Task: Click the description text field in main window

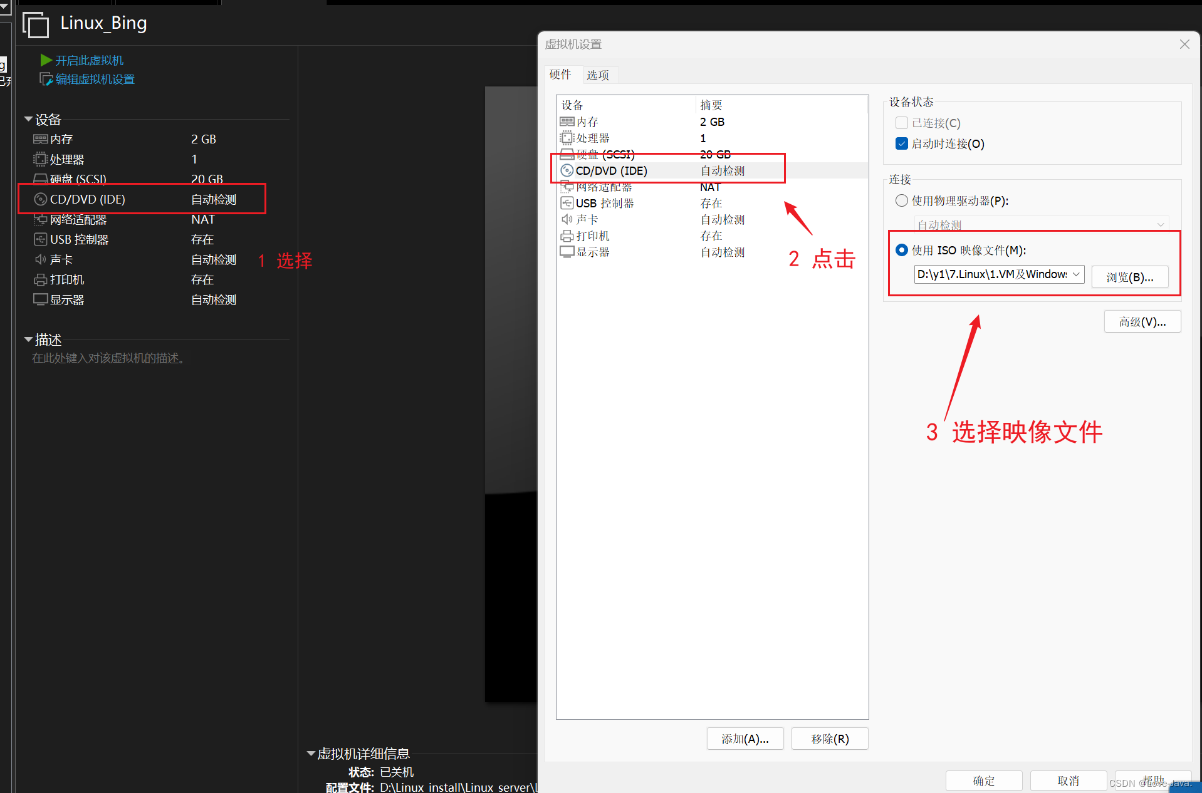Action: (108, 358)
